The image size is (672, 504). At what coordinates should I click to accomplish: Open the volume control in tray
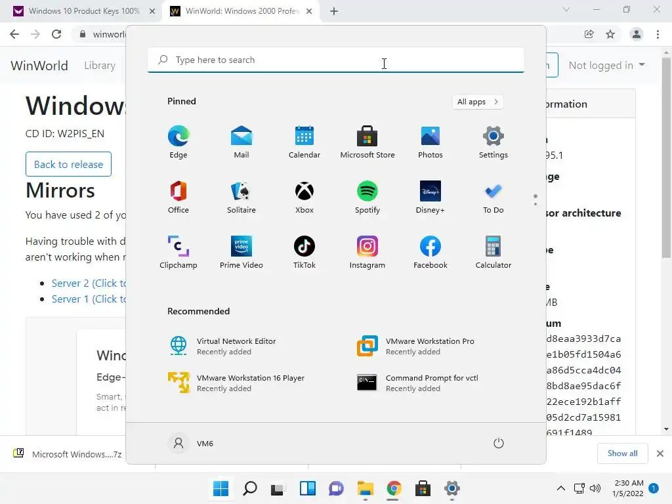tap(595, 488)
